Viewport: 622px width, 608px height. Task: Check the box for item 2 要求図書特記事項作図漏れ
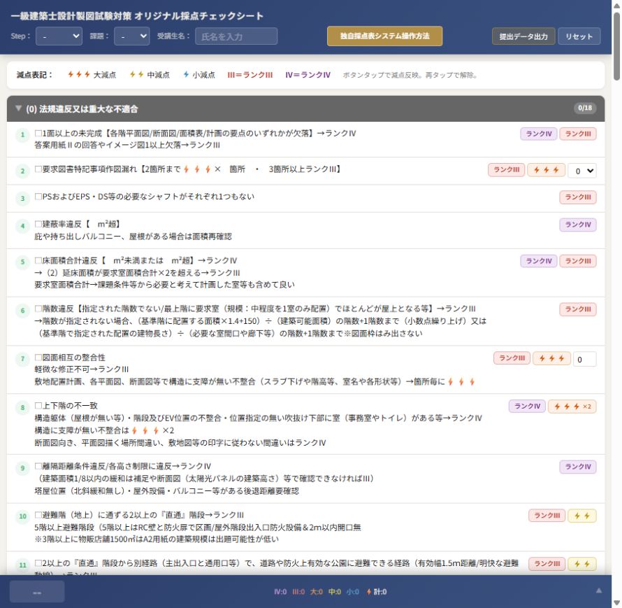pyautogui.click(x=38, y=169)
